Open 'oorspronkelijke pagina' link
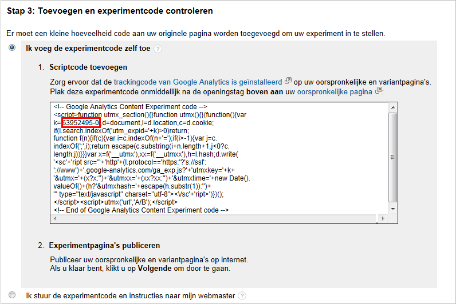 pos(335,92)
